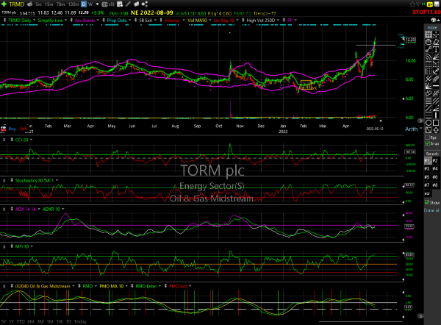Select the horizontal parallel lines tool
This screenshot has width=441, height=325.
pos(429,101)
